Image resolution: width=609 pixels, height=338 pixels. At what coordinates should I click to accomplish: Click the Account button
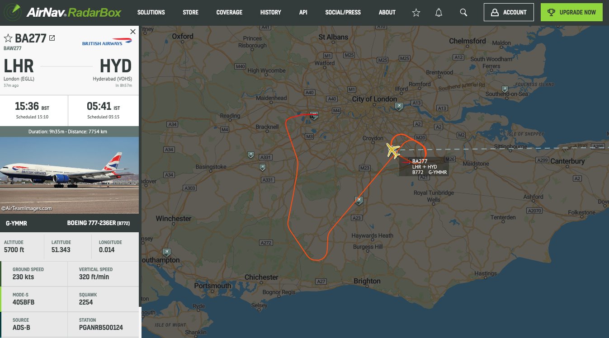[509, 12]
